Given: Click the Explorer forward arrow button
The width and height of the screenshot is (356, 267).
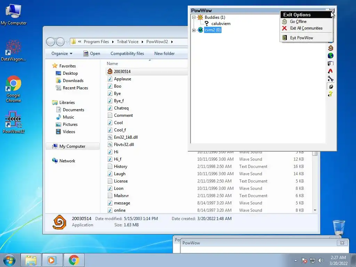Looking at the screenshot, I should click(60, 42).
